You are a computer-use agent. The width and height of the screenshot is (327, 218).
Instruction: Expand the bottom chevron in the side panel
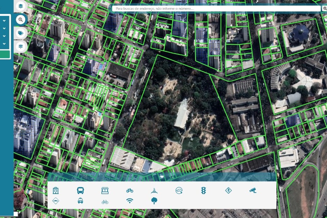point(4,44)
